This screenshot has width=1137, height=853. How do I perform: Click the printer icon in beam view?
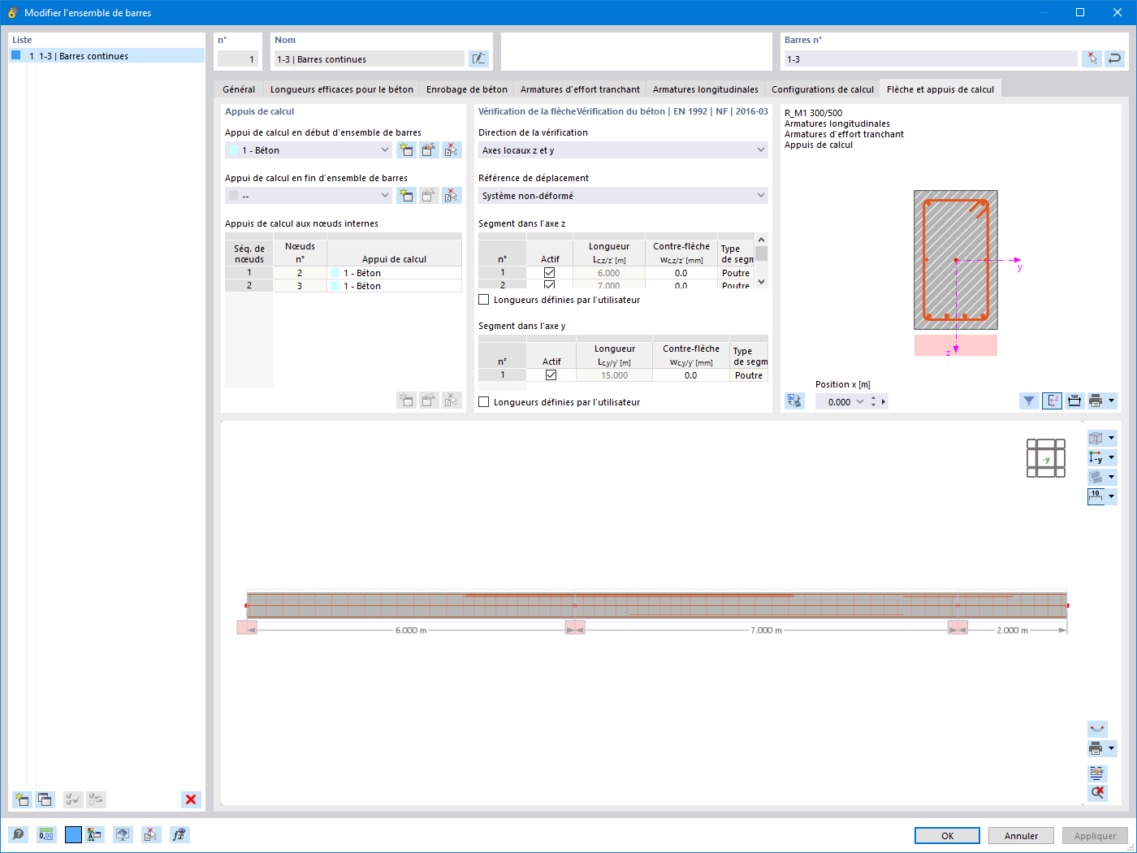[x=1096, y=748]
